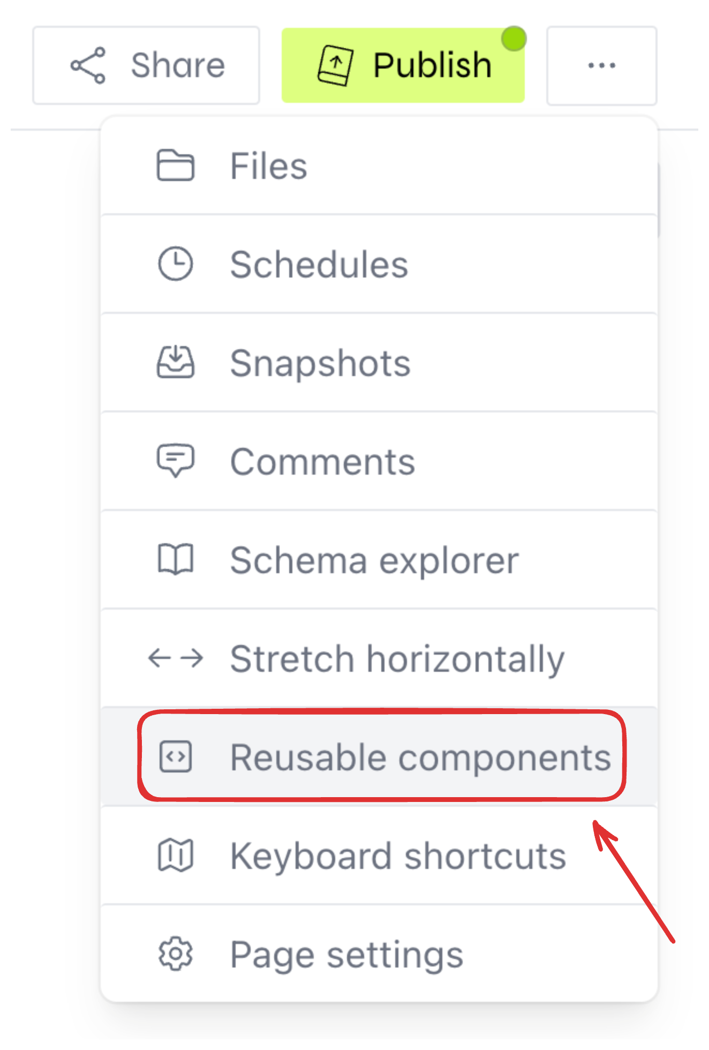Click the share network icon
709x1050 pixels.
89,64
